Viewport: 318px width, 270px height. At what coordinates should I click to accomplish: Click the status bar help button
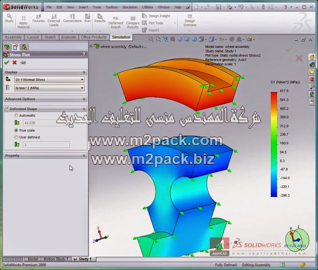coord(283,264)
